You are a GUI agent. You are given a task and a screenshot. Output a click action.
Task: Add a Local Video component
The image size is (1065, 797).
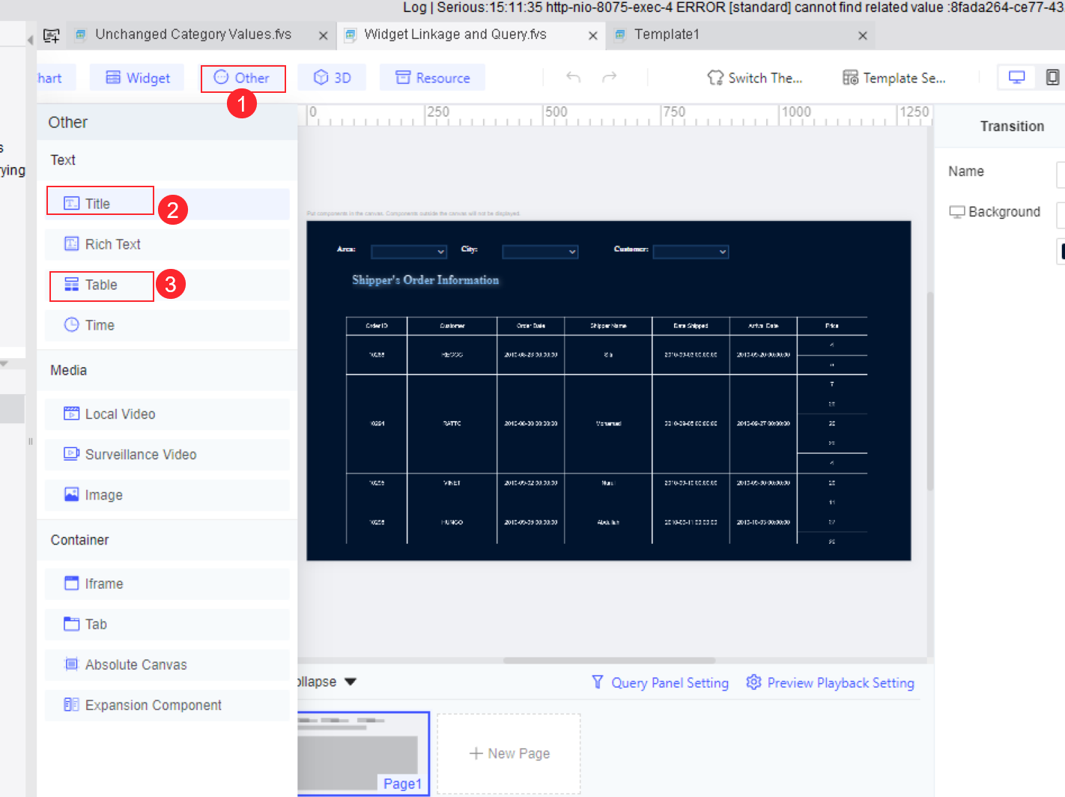167,414
